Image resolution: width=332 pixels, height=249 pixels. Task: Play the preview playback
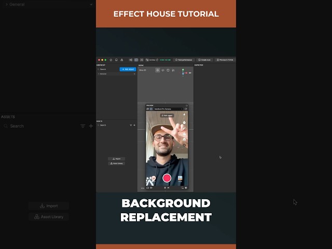pos(169,188)
